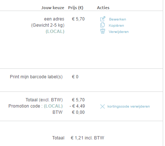The height and width of the screenshot is (146, 165).
Task: Click the (LOCAL) code next to Promotion code
Action: coord(53,106)
